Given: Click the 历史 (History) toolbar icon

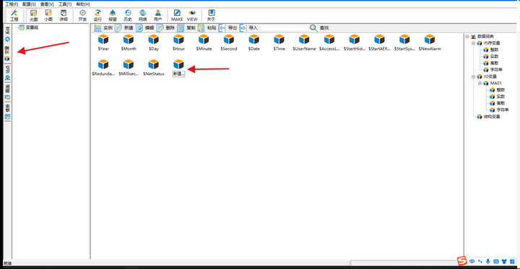Looking at the screenshot, I should tap(128, 15).
